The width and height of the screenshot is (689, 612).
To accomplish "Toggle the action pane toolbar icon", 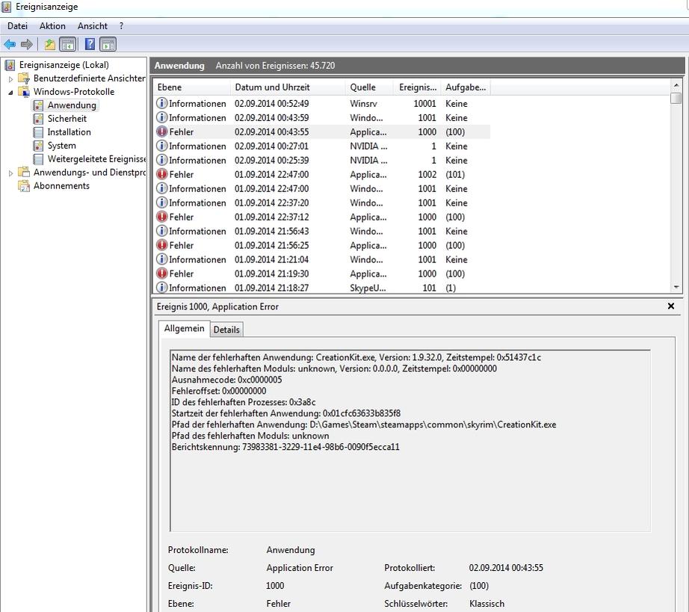I will 108,45.
